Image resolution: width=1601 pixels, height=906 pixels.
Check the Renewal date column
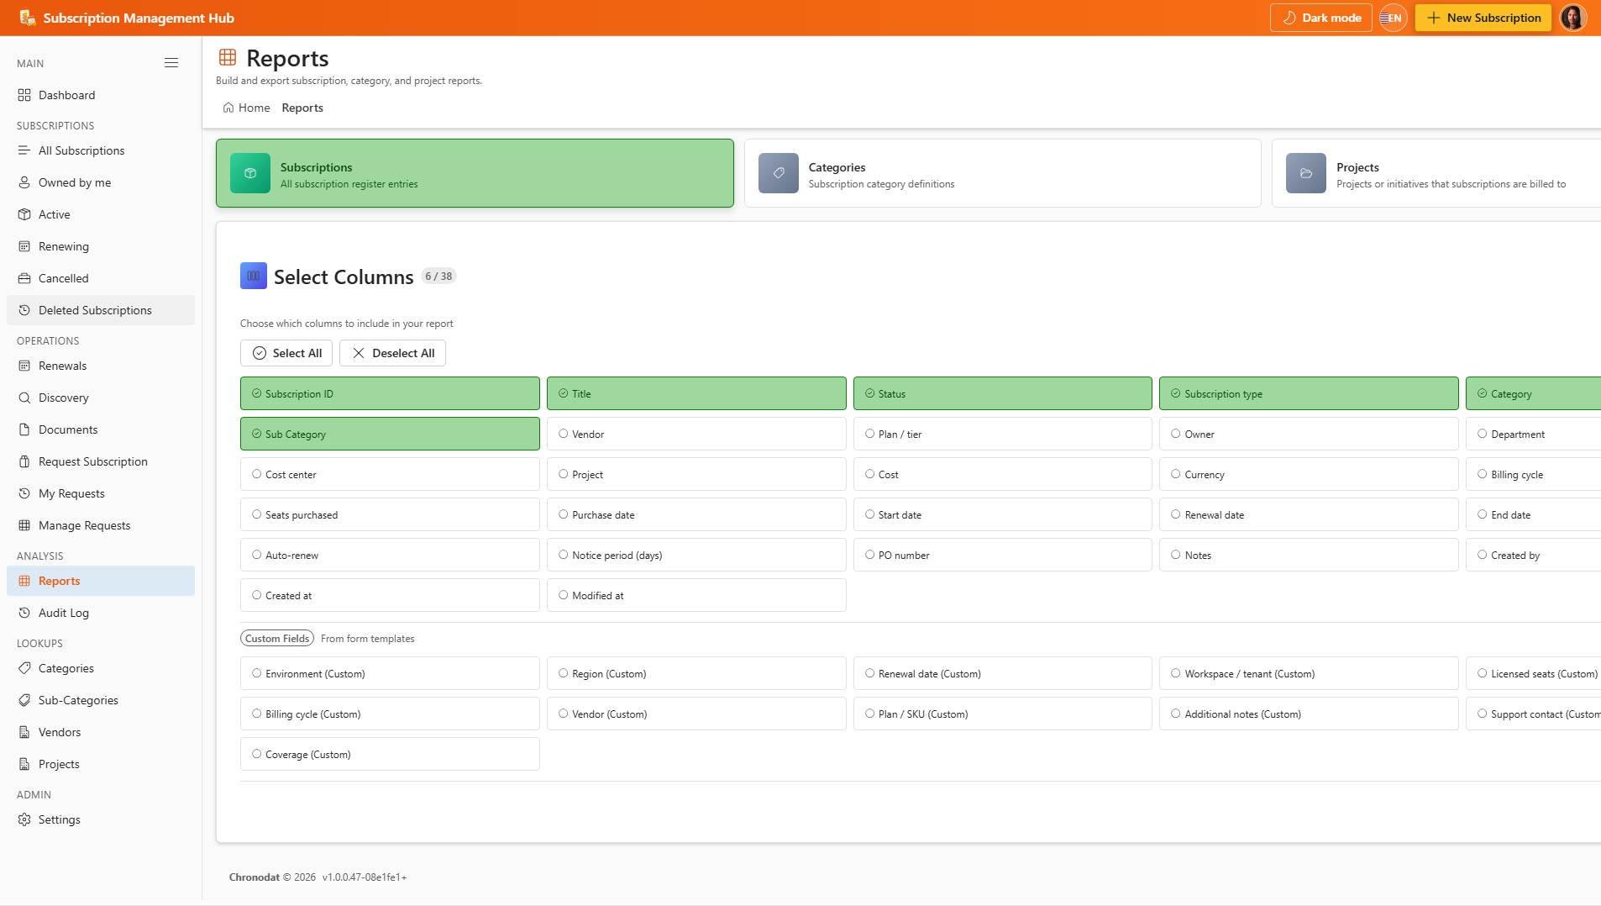click(x=1309, y=514)
